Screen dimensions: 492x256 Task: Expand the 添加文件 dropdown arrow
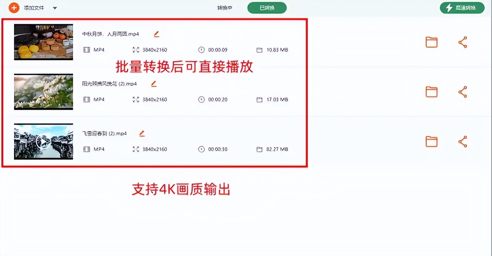pos(55,7)
